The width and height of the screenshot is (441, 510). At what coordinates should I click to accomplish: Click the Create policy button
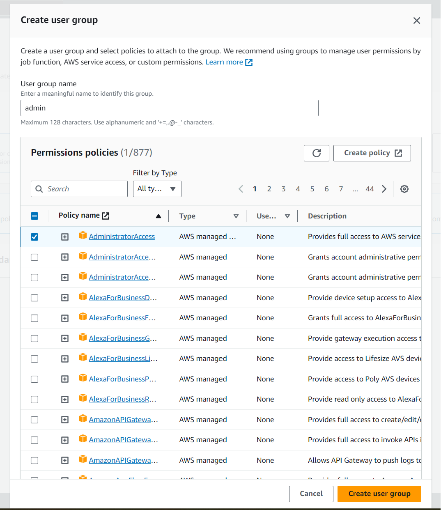click(x=372, y=153)
